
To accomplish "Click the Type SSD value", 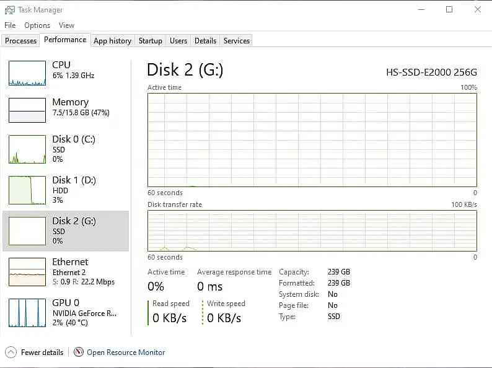I will (x=334, y=317).
